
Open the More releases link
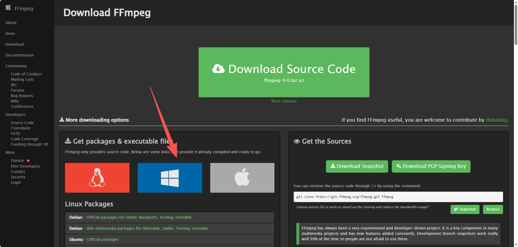point(284,101)
